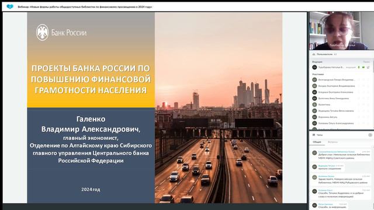Switch to the Общий chat tab
This screenshot has height=210, width=374.
(x=317, y=142)
